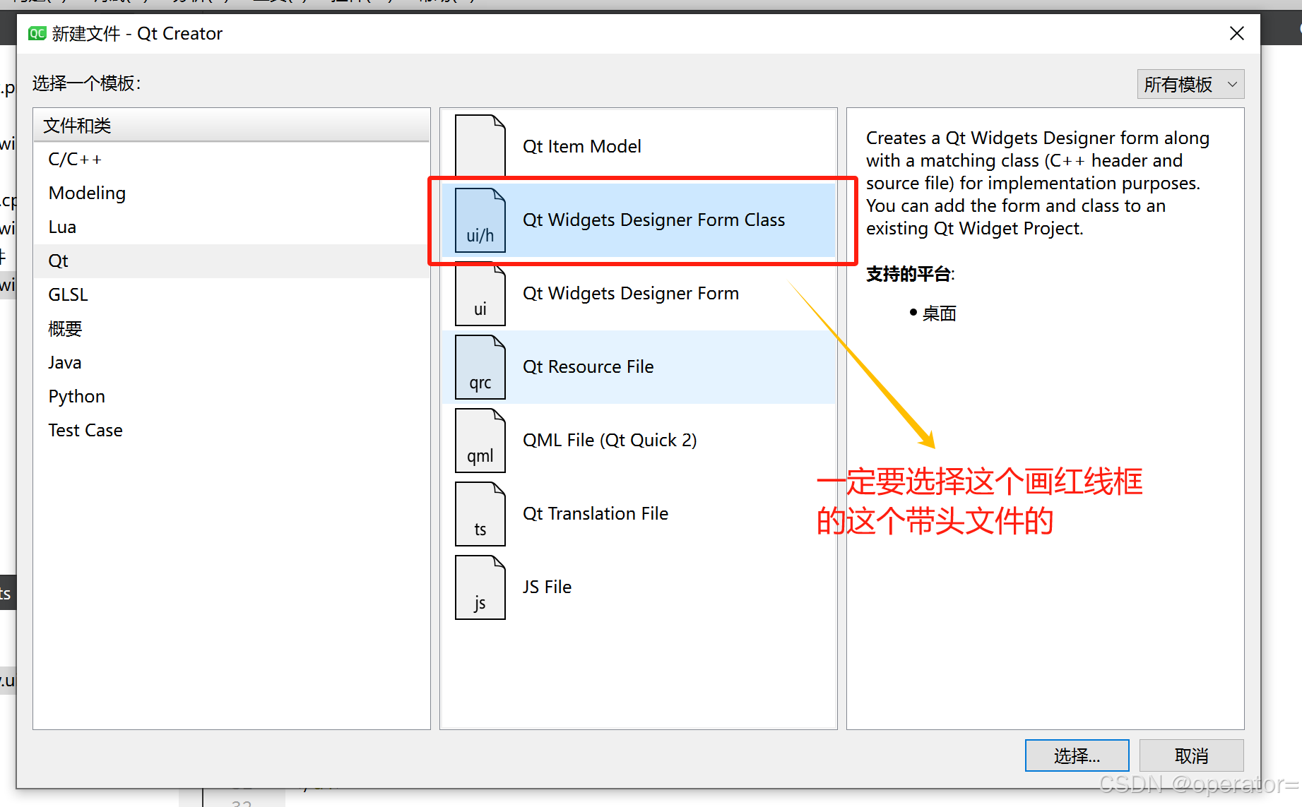Select the Qt category

[x=232, y=261]
